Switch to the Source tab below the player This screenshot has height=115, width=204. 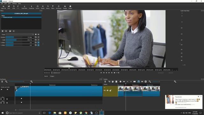[46, 76]
